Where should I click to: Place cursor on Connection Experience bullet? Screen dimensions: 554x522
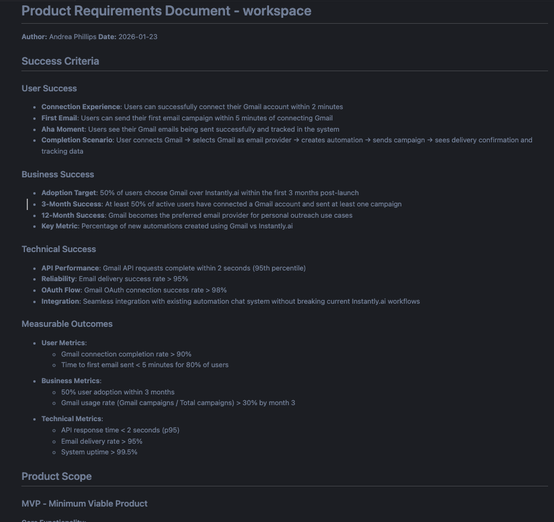(192, 107)
